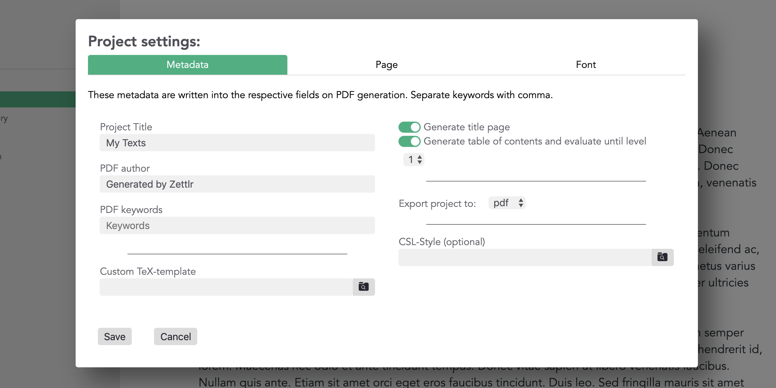Toggle Generate title page switch
This screenshot has width=776, height=388.
tap(409, 127)
